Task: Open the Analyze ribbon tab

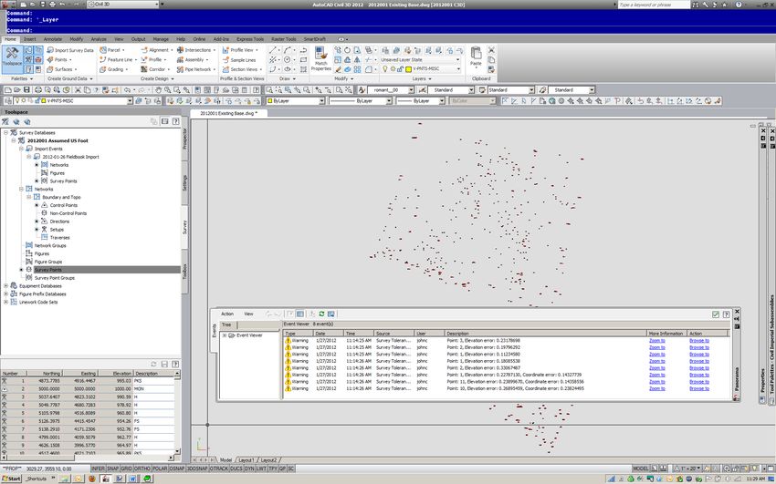Action: point(99,39)
